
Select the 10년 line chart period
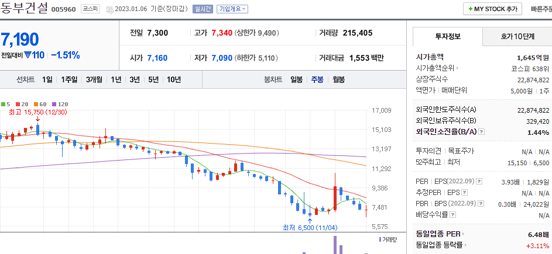174,80
